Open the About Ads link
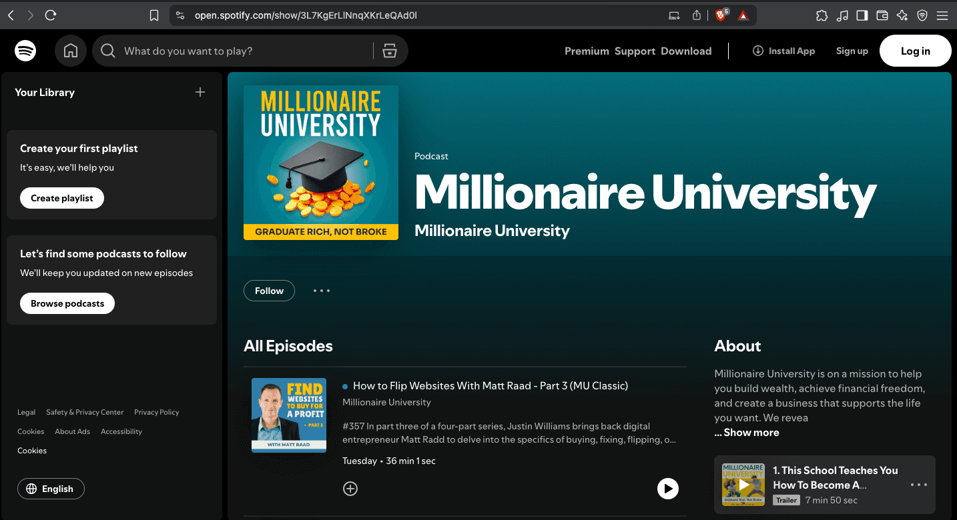The width and height of the screenshot is (957, 520). (72, 431)
